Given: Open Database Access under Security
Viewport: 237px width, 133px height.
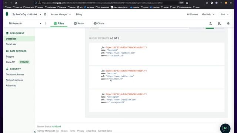Looking at the screenshot, I should (15, 75).
